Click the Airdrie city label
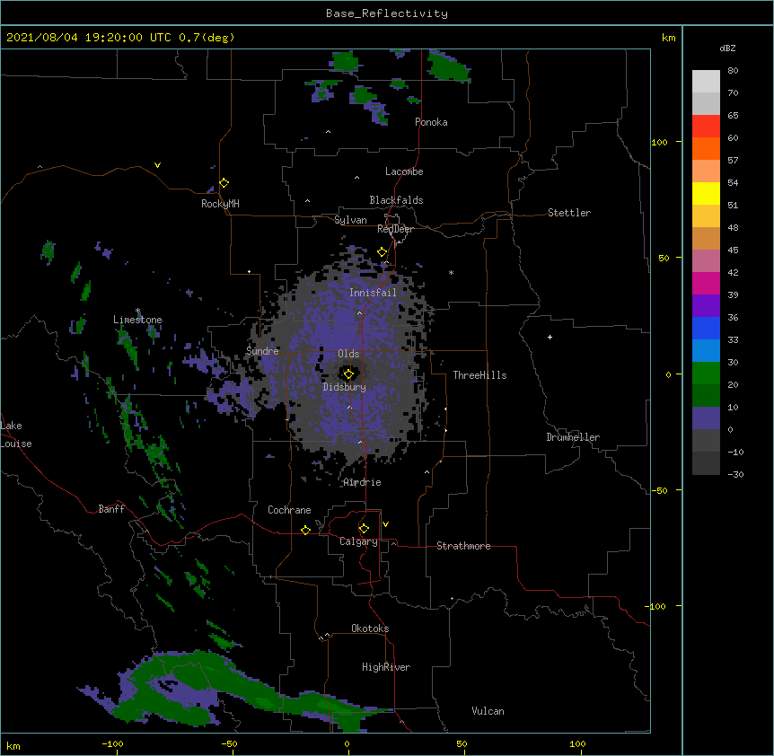Viewport: 774px width, 756px height. tap(362, 482)
